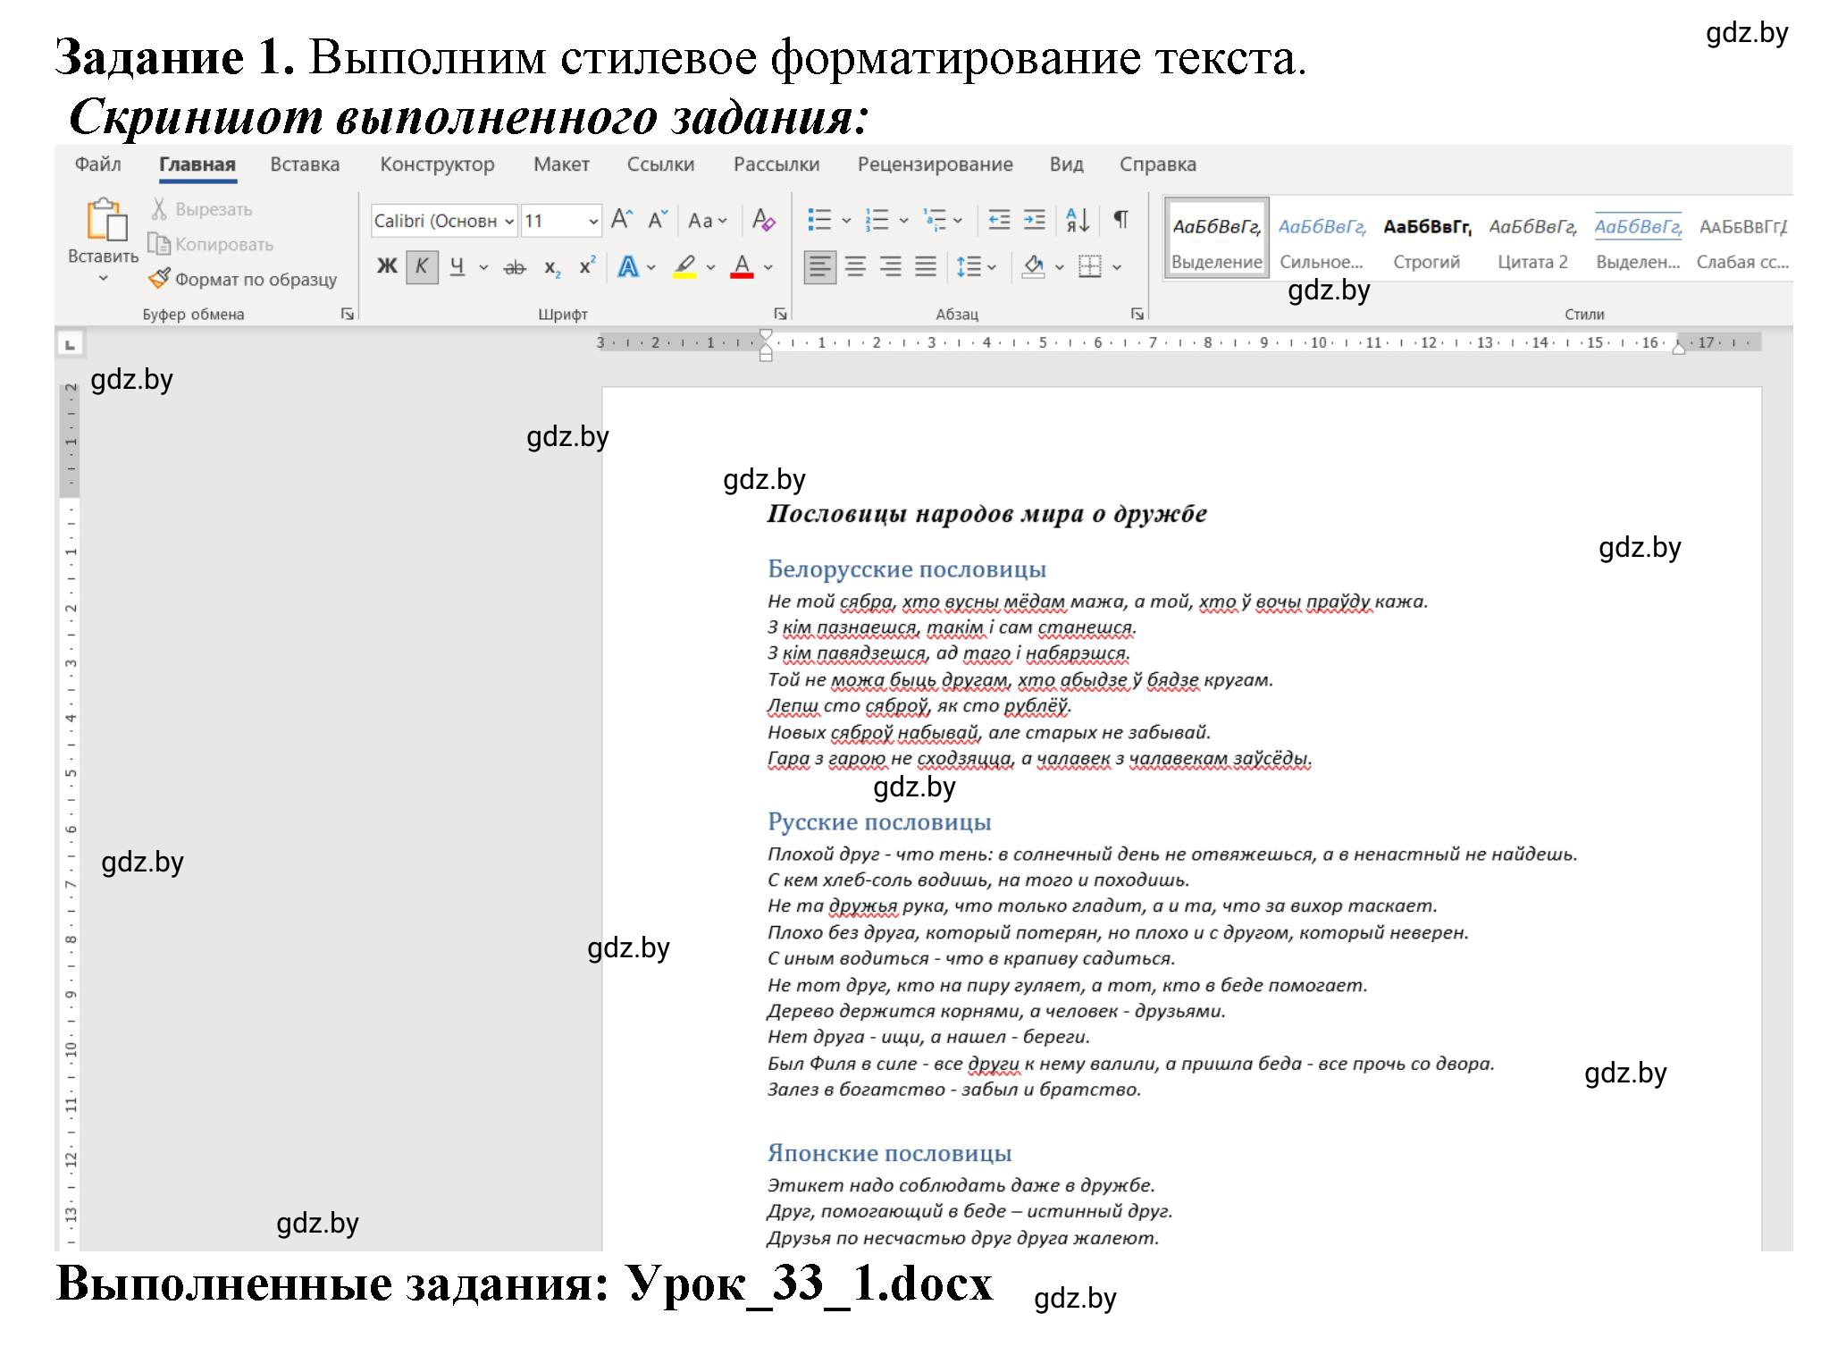The height and width of the screenshot is (1347, 1821).
Task: Open the Файл tab
Action: 98,164
